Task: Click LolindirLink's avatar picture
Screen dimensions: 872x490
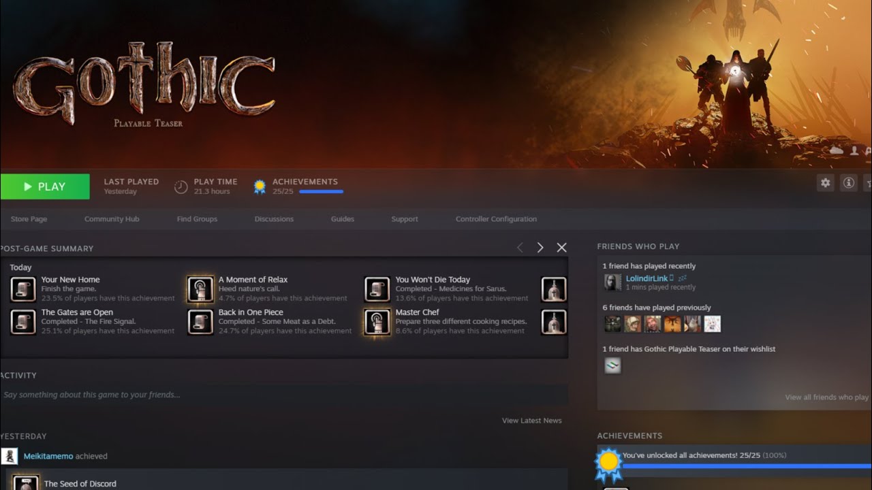Action: pyautogui.click(x=612, y=282)
